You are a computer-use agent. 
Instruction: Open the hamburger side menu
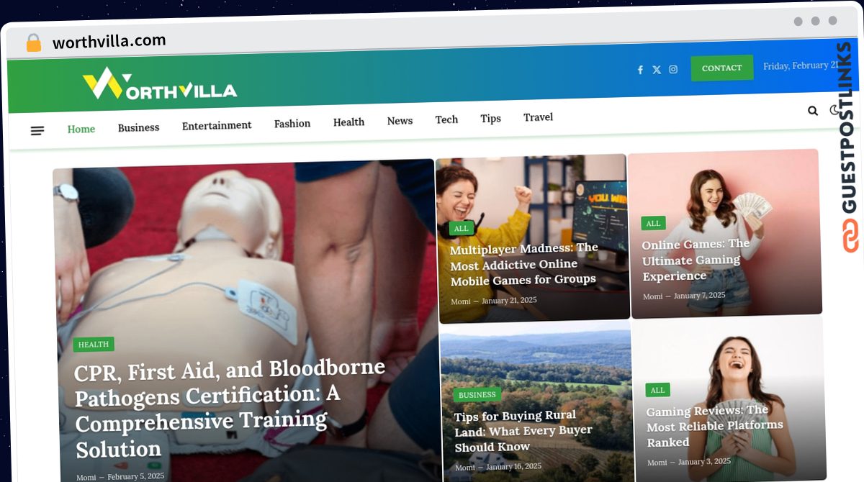37,131
